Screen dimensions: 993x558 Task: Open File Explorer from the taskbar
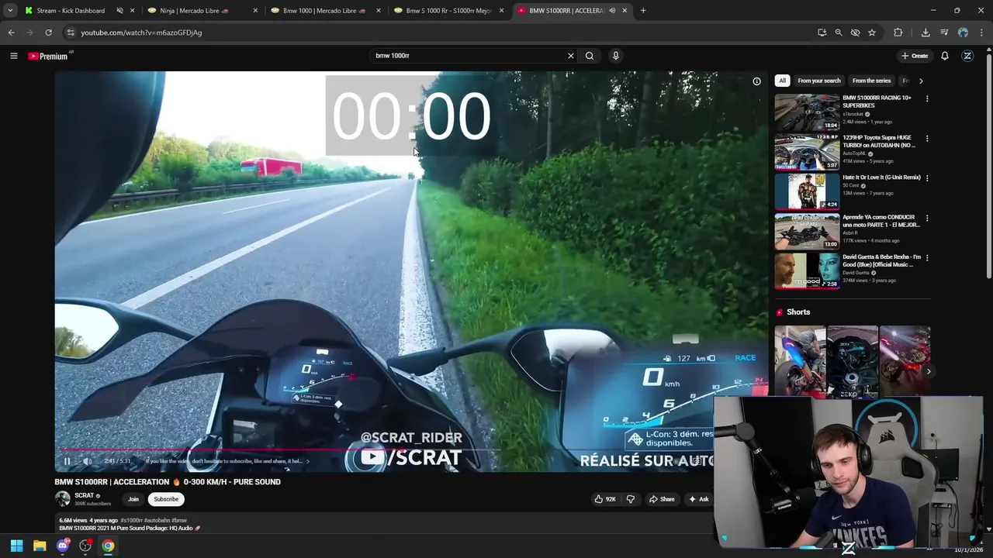(40, 546)
